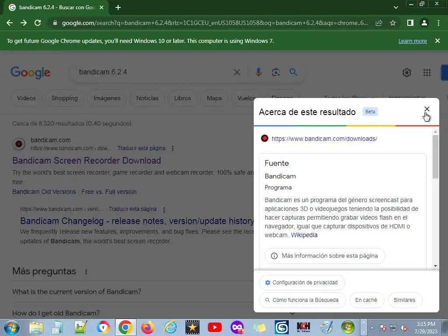Select the Videos filter
Viewport: 448px width, 336px height.
[x=26, y=98]
